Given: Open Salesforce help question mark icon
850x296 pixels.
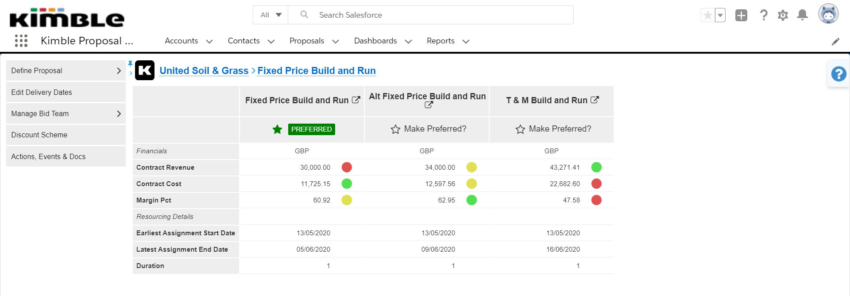Looking at the screenshot, I should [x=764, y=16].
